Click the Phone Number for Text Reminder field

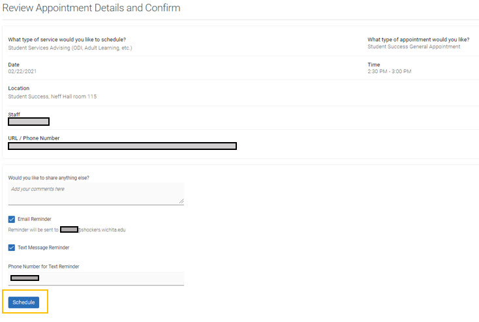(96, 278)
